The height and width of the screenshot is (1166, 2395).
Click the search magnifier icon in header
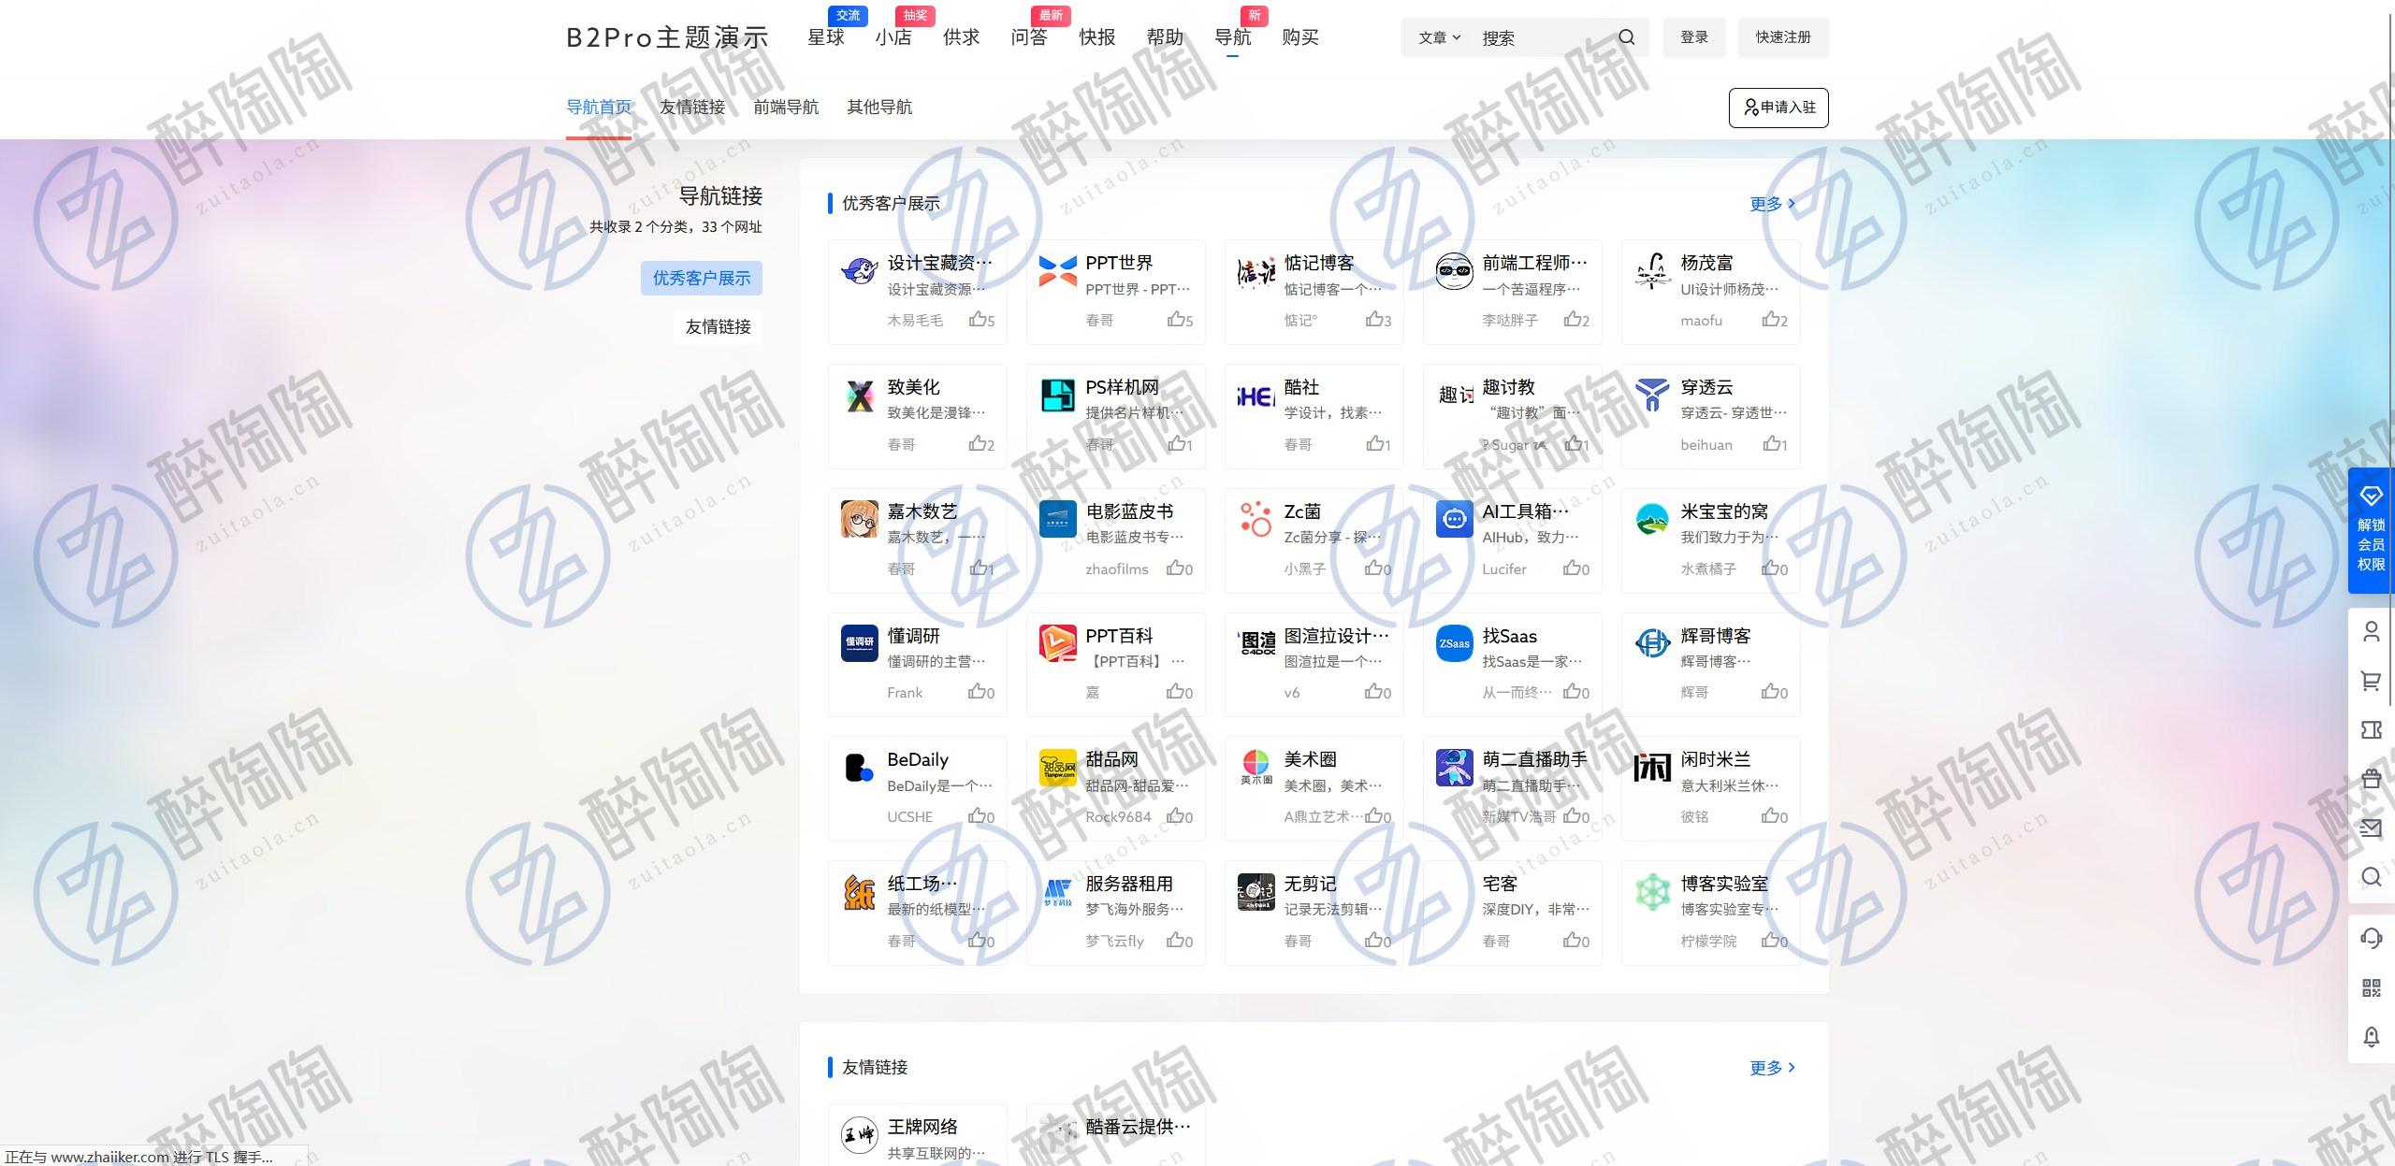point(1626,37)
